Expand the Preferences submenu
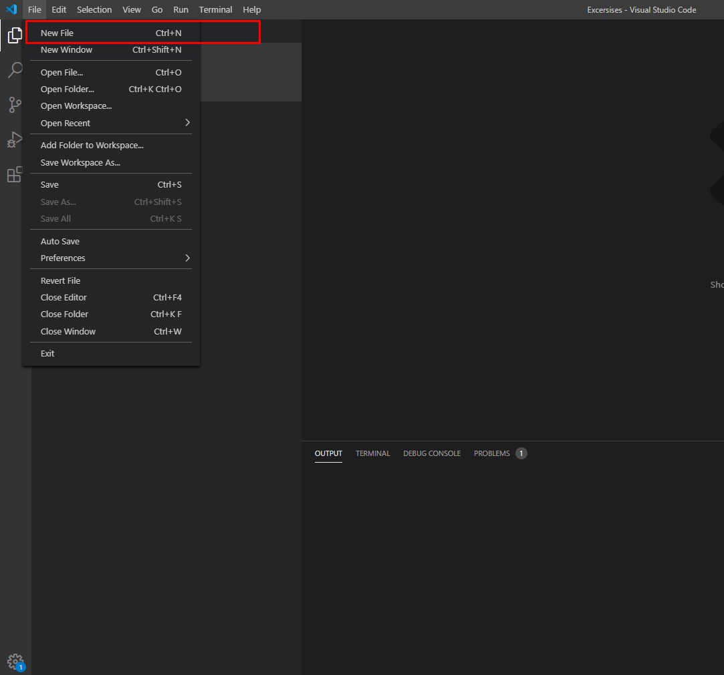724x675 pixels. tap(63, 258)
